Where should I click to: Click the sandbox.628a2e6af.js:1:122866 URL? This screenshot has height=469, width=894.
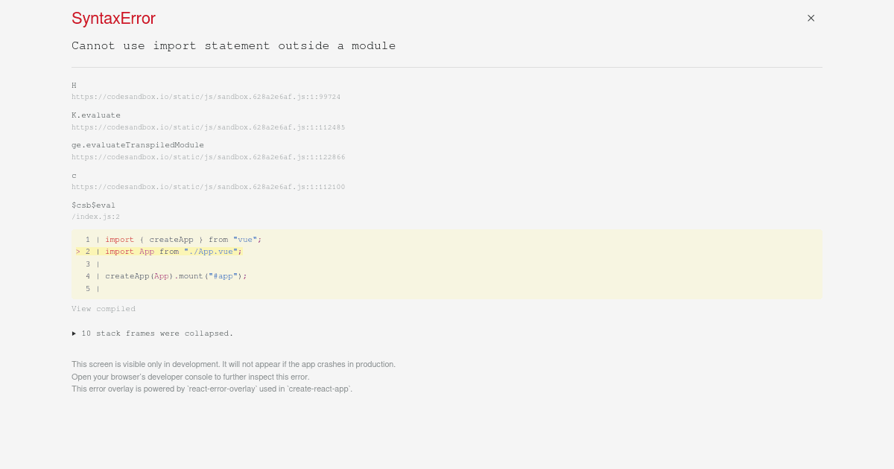tap(208, 156)
